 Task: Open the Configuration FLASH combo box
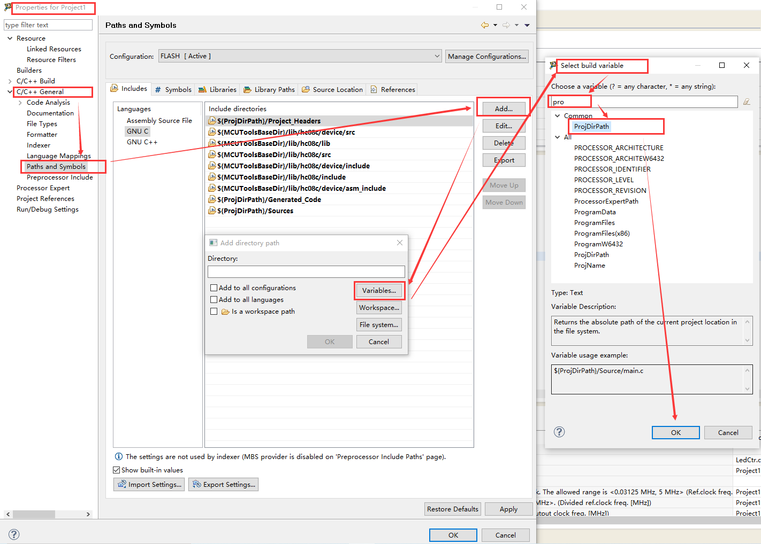click(300, 56)
